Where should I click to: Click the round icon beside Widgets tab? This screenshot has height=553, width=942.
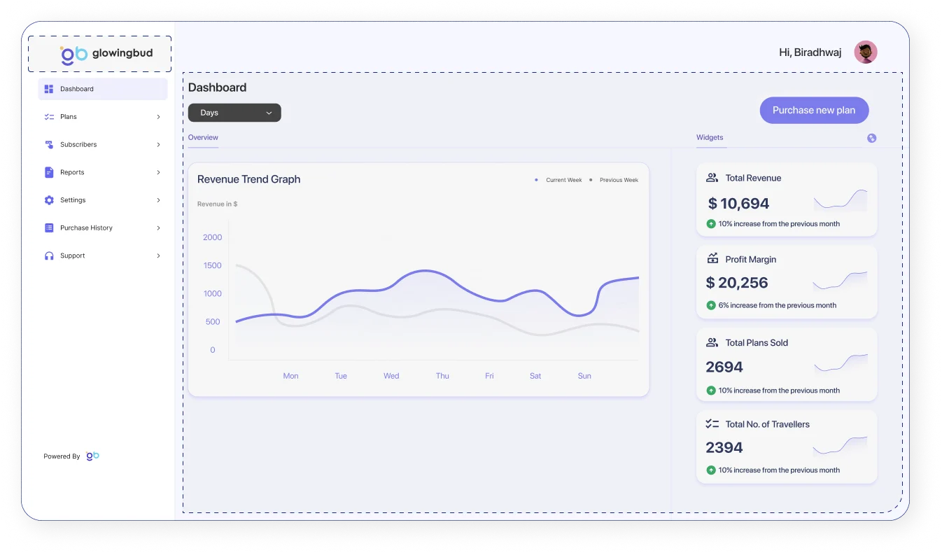point(871,138)
